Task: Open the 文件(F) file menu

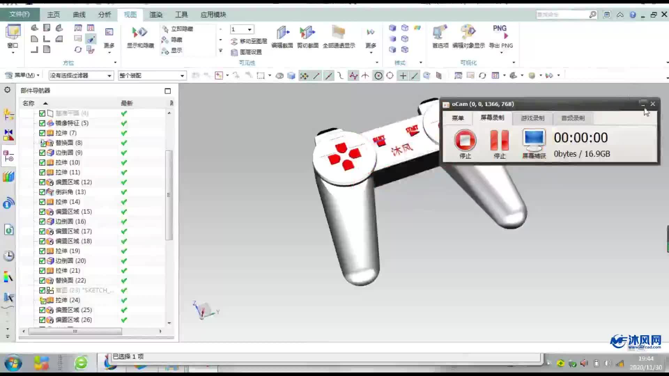Action: [x=20, y=14]
